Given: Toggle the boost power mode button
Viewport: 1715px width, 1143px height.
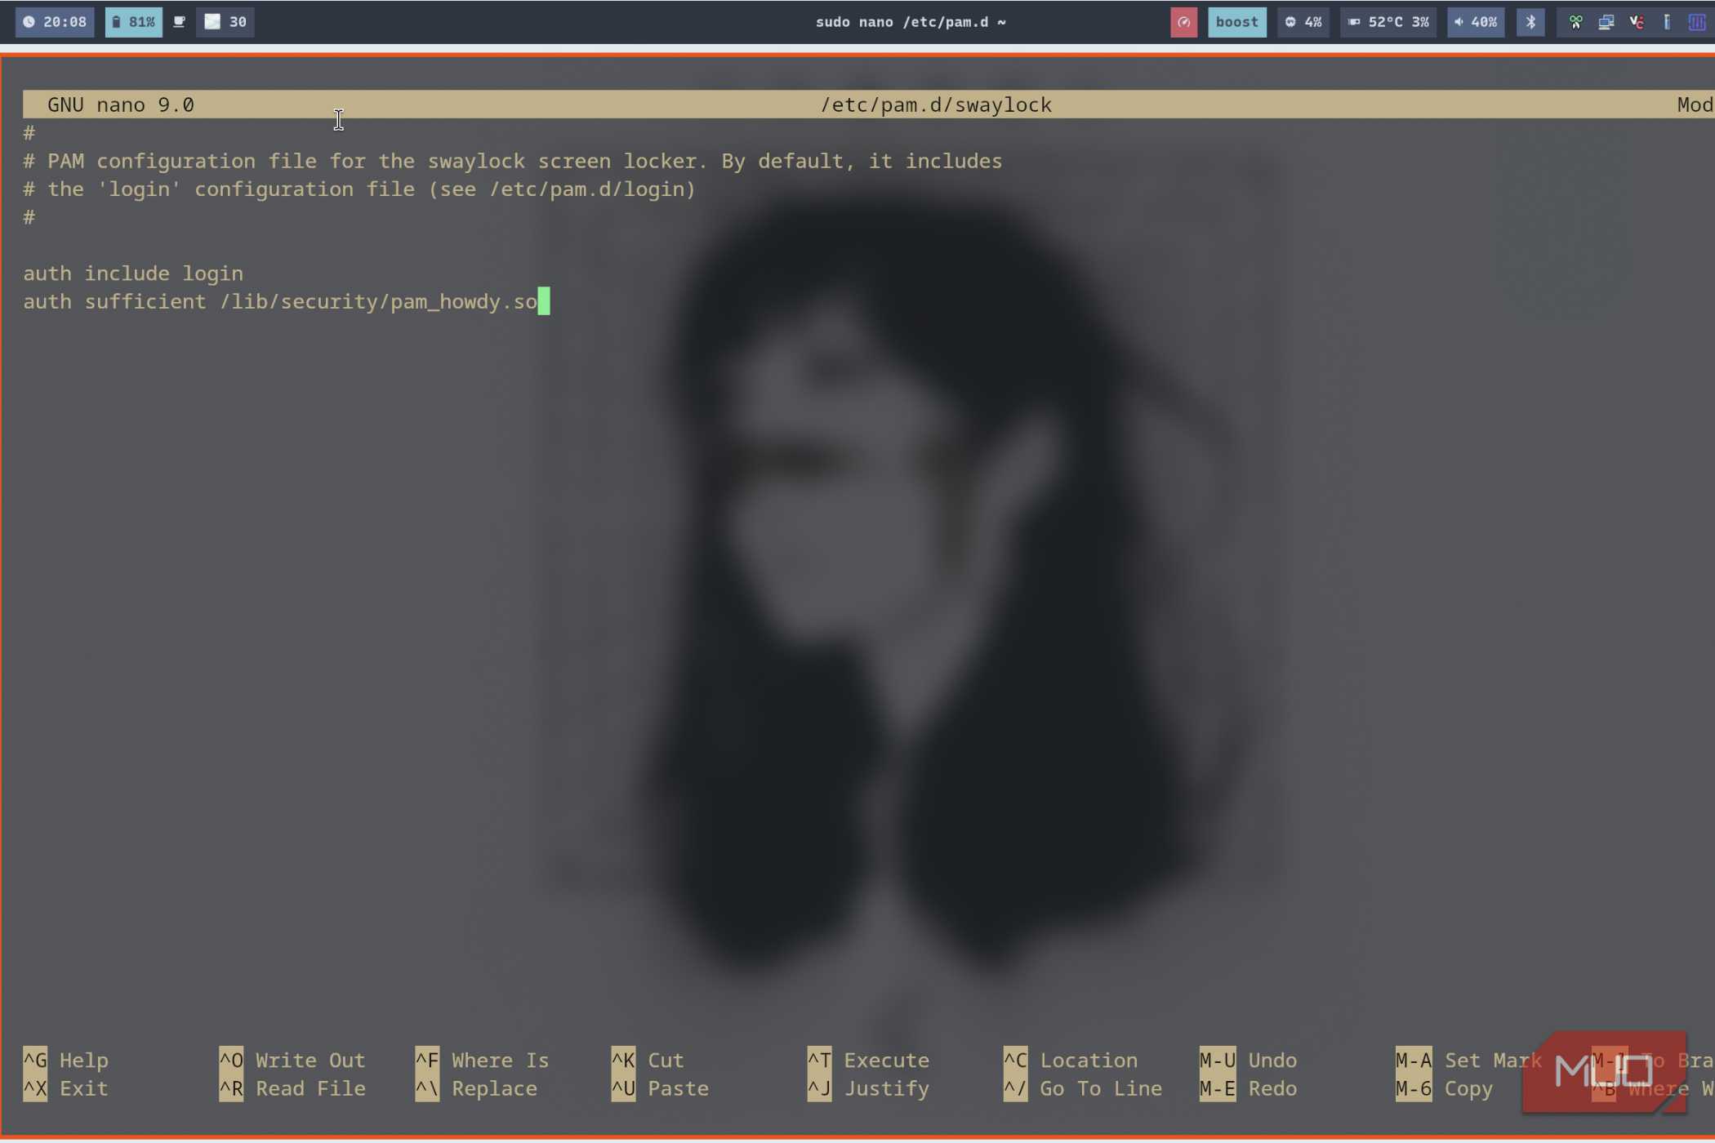Looking at the screenshot, I should 1236,22.
